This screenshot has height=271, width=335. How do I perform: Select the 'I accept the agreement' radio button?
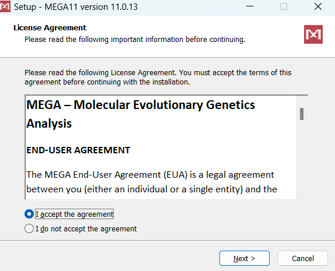29,214
